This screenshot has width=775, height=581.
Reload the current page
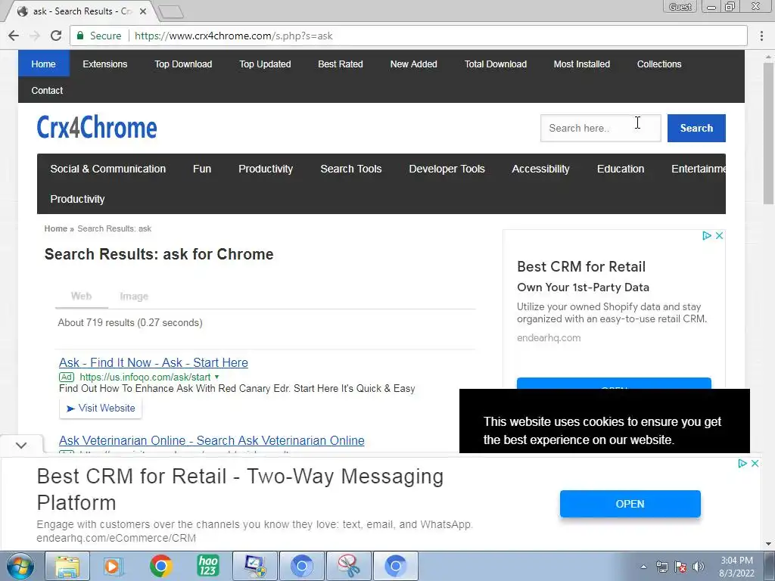coord(56,36)
